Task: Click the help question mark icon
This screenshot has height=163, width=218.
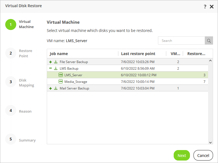Action: pyautogui.click(x=205, y=7)
